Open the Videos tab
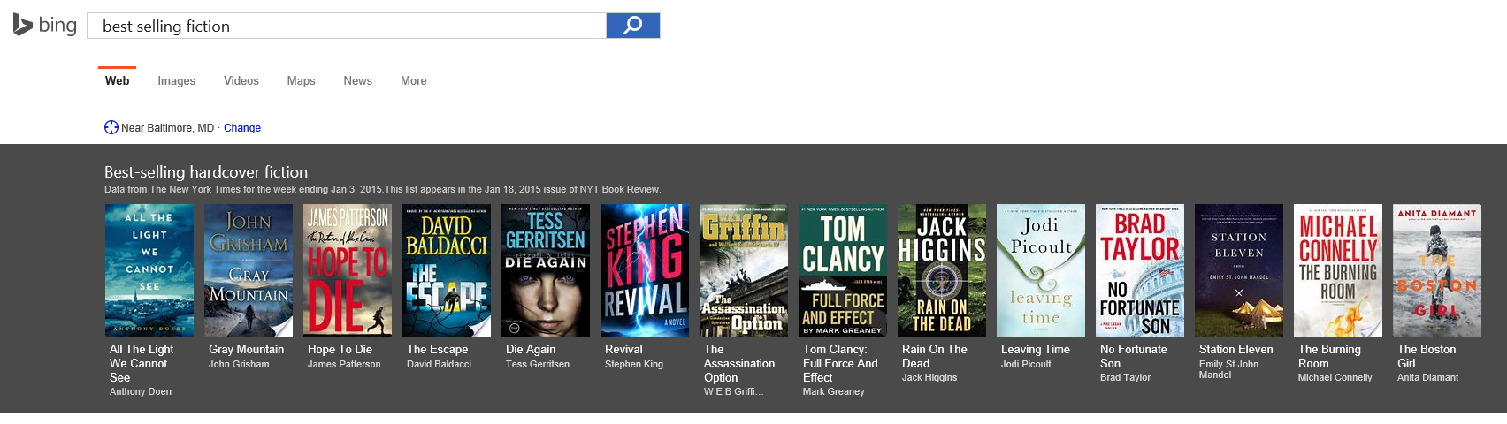 click(241, 80)
